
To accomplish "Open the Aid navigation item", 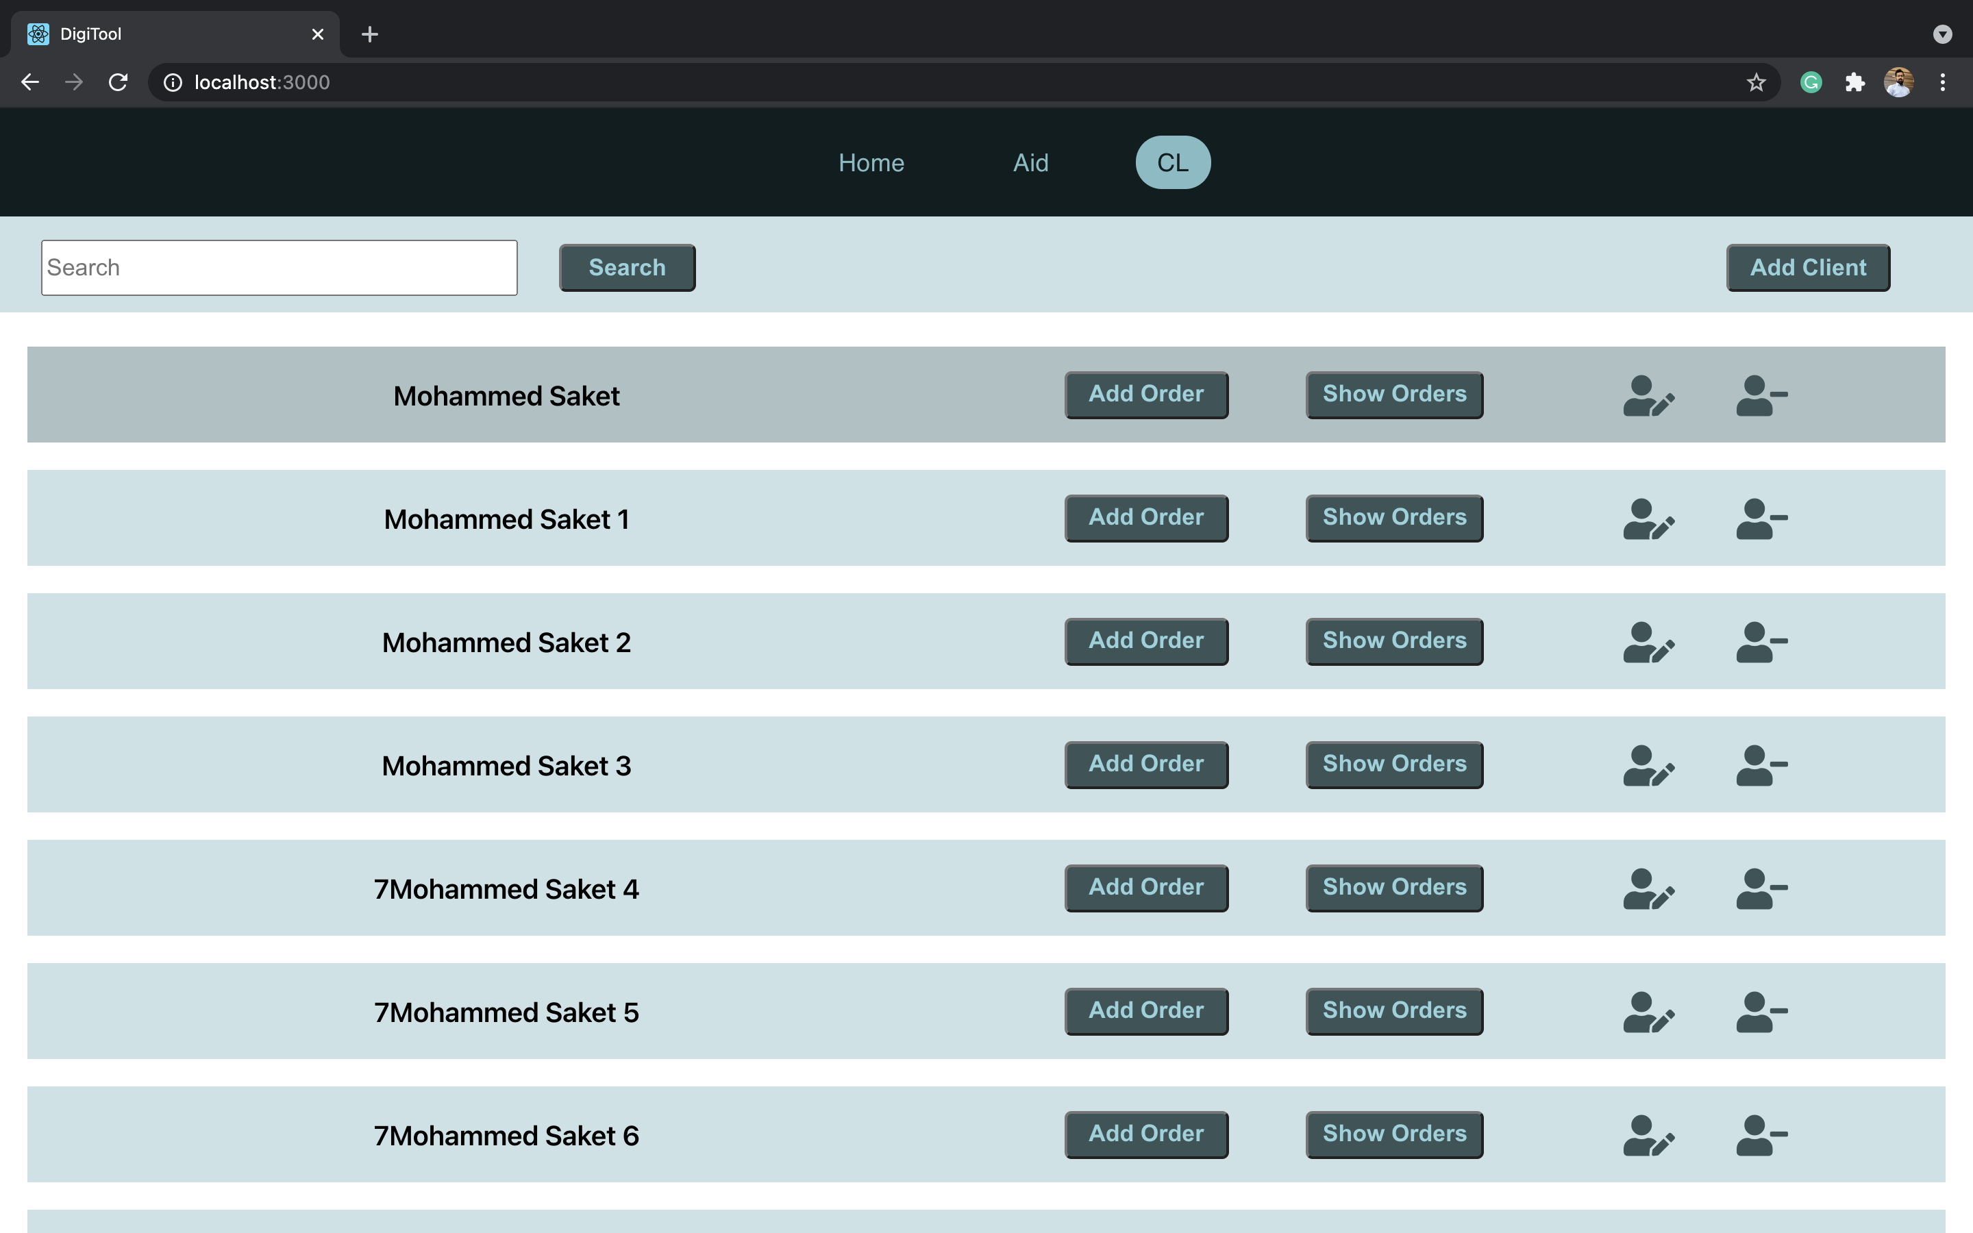I will [x=1030, y=162].
